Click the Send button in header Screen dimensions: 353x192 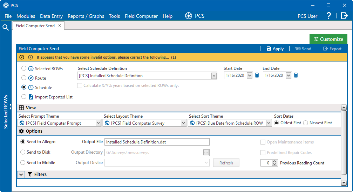coord(303,49)
